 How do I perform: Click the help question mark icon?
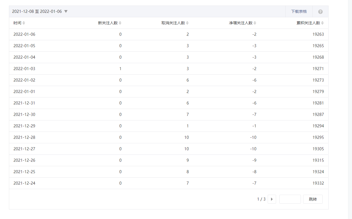(320, 12)
